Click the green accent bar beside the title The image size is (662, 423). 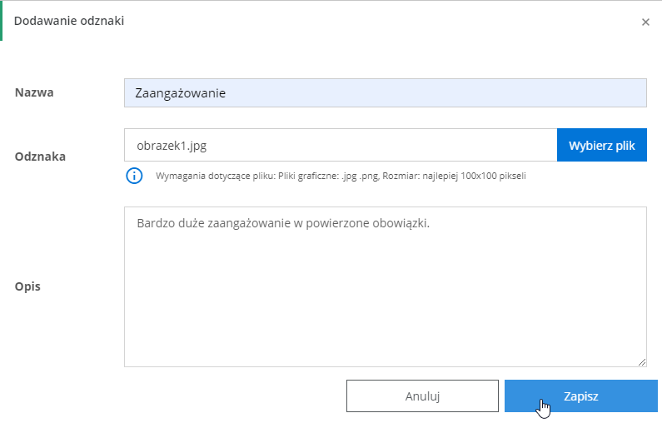2,21
